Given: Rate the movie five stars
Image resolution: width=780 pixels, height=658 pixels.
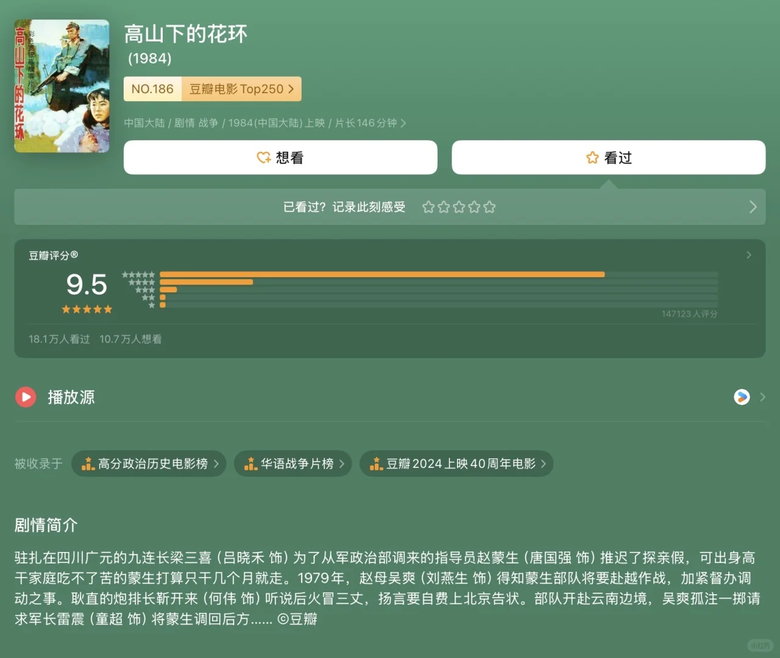Looking at the screenshot, I should coord(489,207).
